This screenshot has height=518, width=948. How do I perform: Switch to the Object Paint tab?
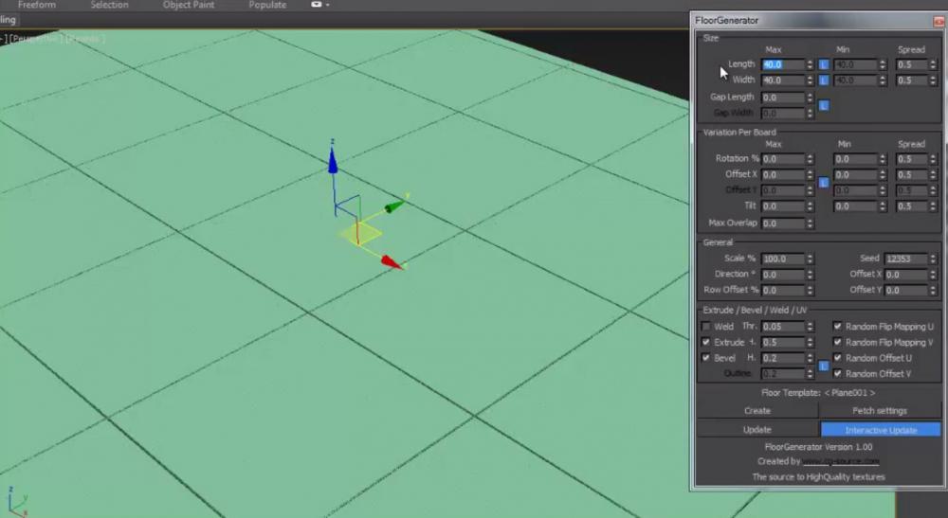coord(188,5)
